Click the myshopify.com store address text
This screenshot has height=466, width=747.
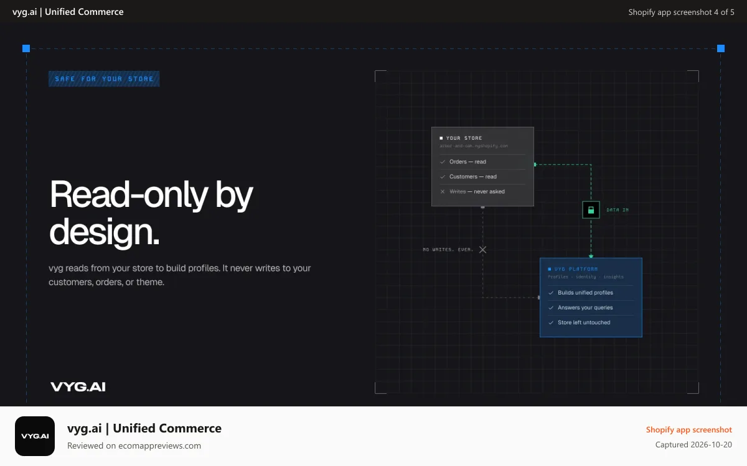[x=474, y=146]
